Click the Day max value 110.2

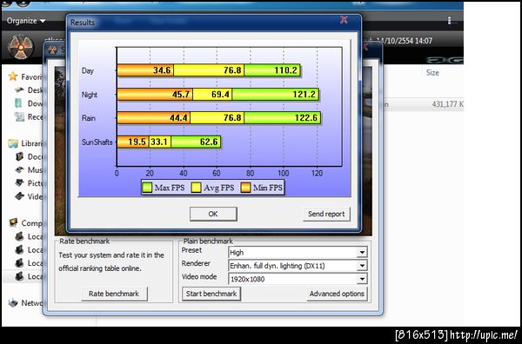285,70
